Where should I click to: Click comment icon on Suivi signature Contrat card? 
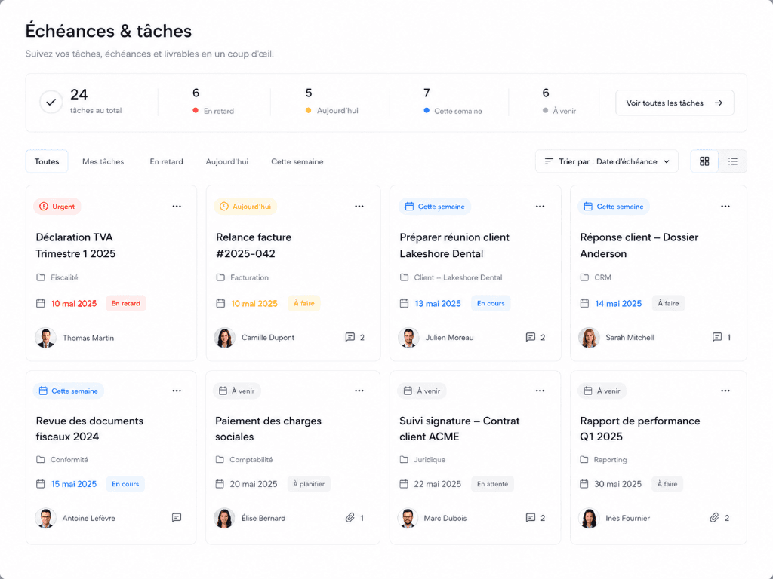[x=531, y=518]
